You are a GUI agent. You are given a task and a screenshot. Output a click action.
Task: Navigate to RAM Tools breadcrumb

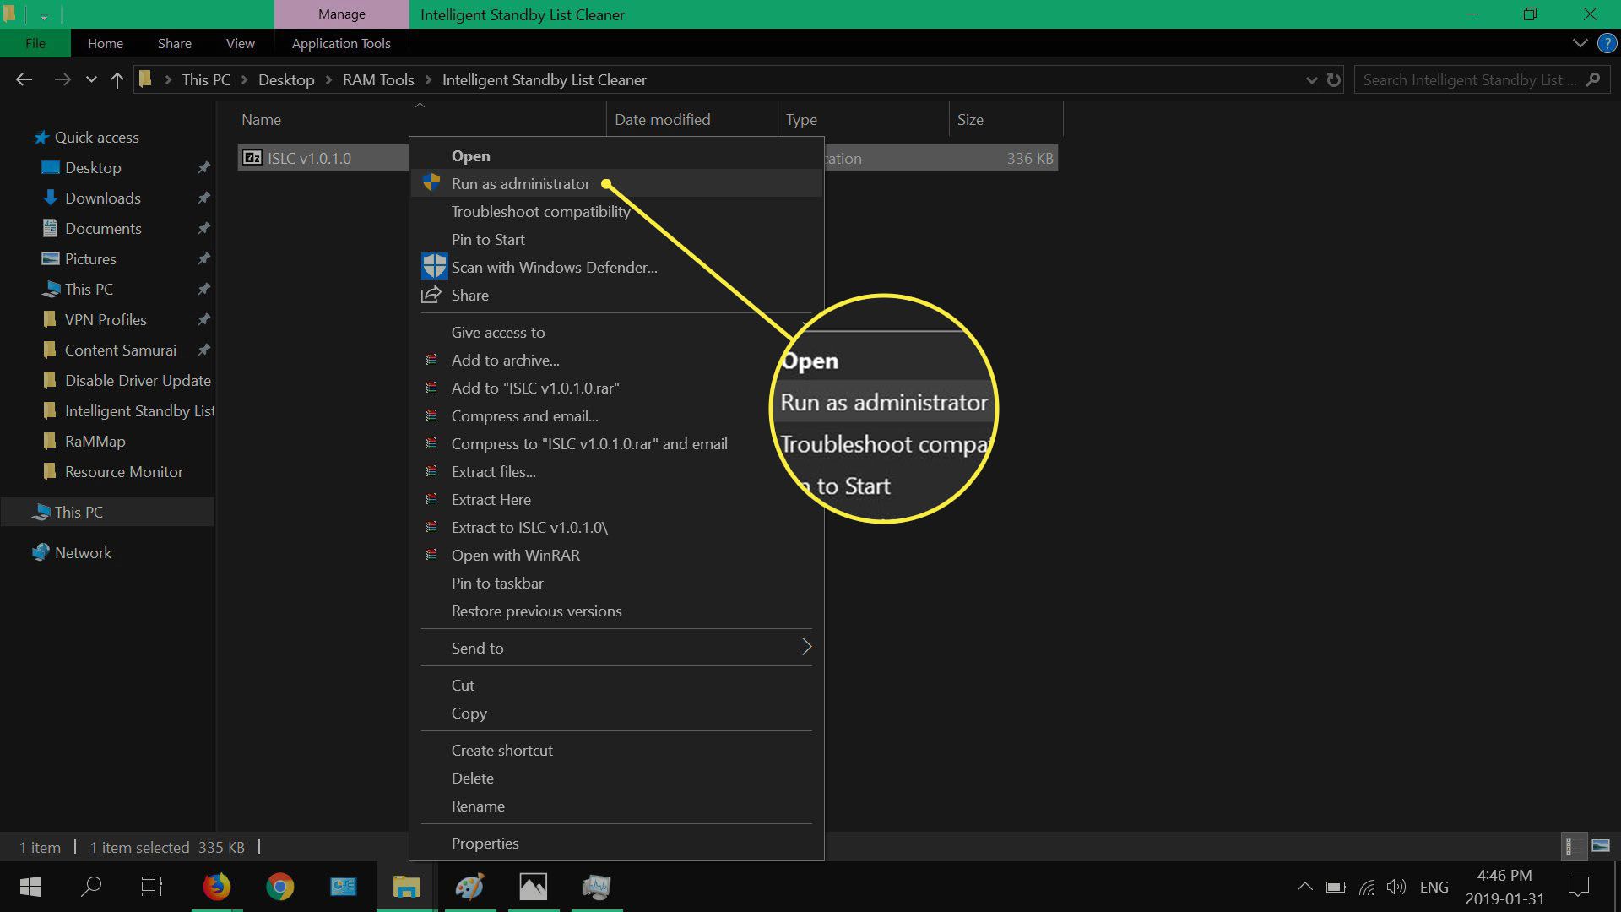(378, 79)
